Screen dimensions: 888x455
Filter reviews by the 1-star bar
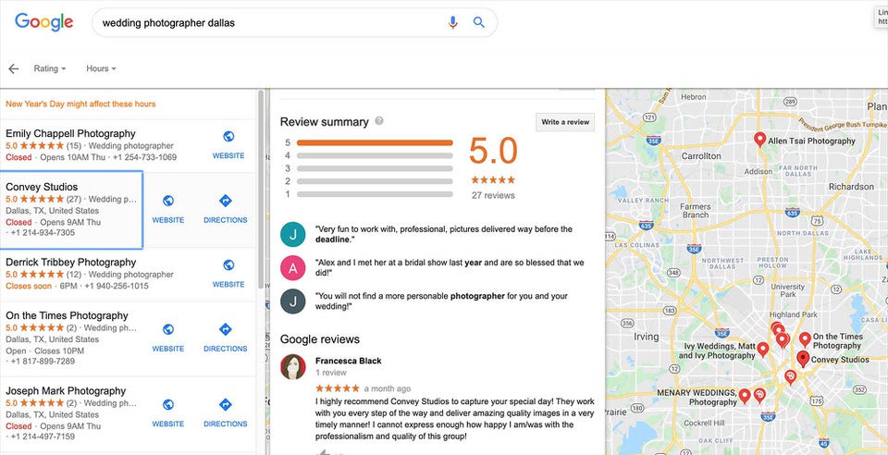[x=375, y=194]
